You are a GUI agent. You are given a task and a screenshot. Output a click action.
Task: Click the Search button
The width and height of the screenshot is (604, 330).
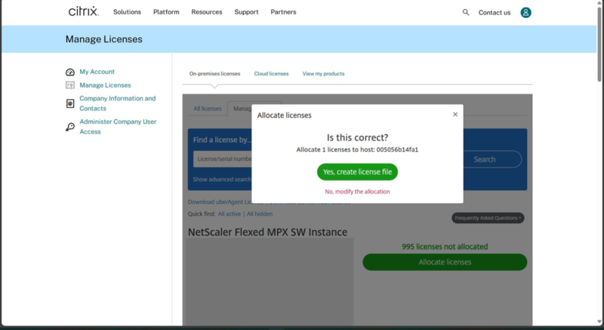tap(484, 159)
